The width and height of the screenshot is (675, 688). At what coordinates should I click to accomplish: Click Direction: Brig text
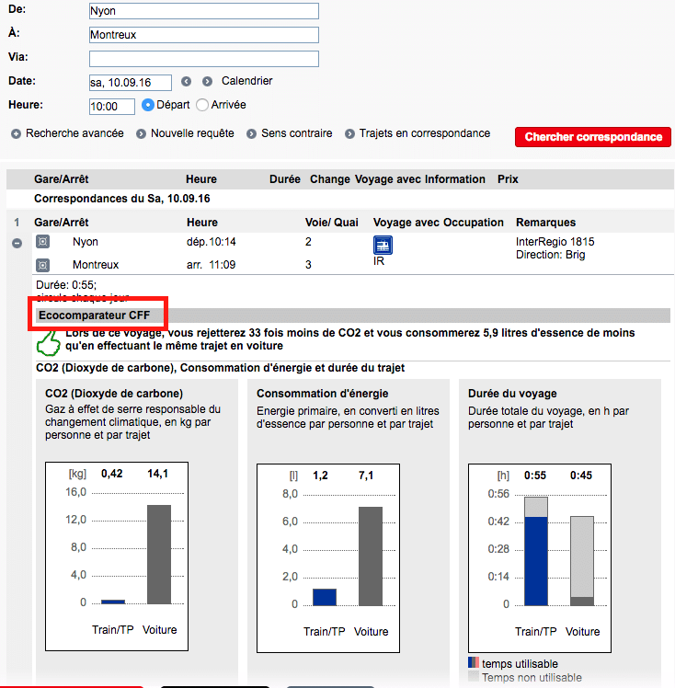coord(551,255)
